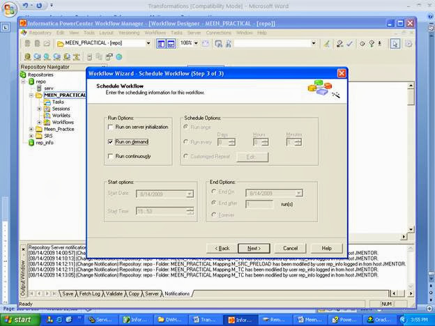Select the Run every radio button

tap(185, 141)
